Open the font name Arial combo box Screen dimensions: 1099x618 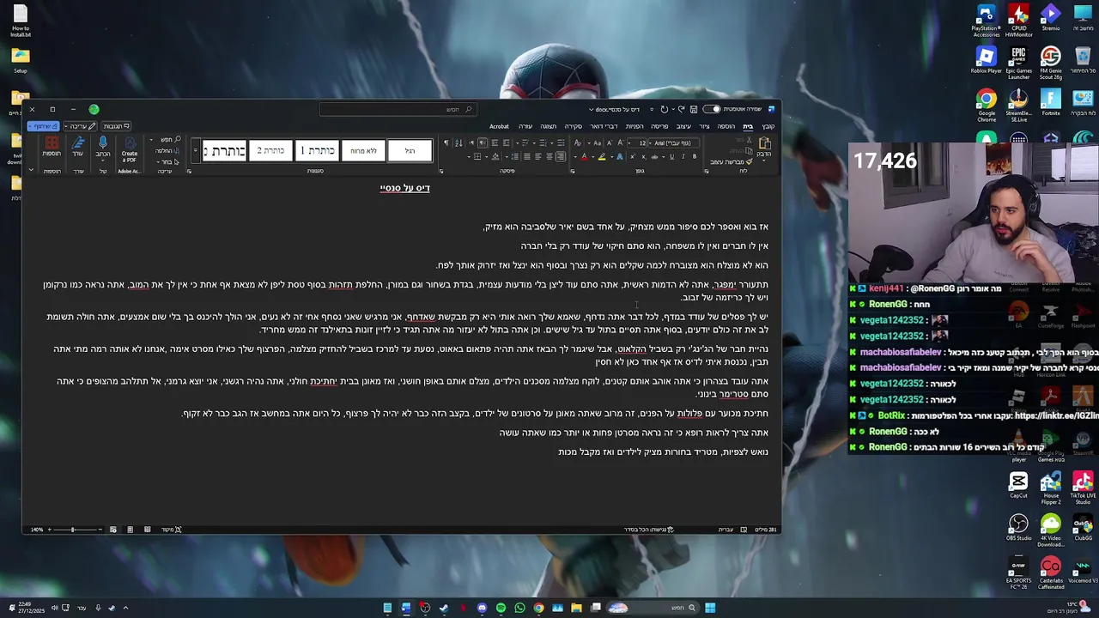pos(674,143)
